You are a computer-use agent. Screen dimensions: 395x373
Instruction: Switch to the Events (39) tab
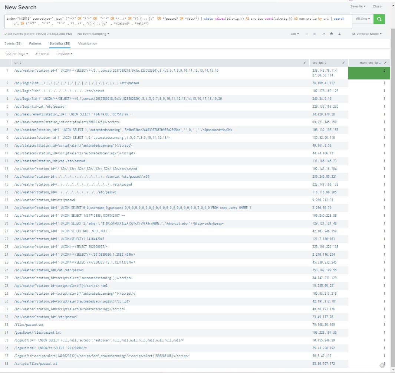(x=13, y=43)
